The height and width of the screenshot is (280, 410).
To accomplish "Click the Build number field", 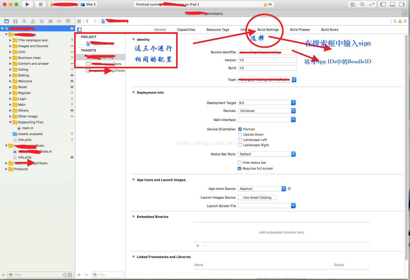I will click(267, 68).
